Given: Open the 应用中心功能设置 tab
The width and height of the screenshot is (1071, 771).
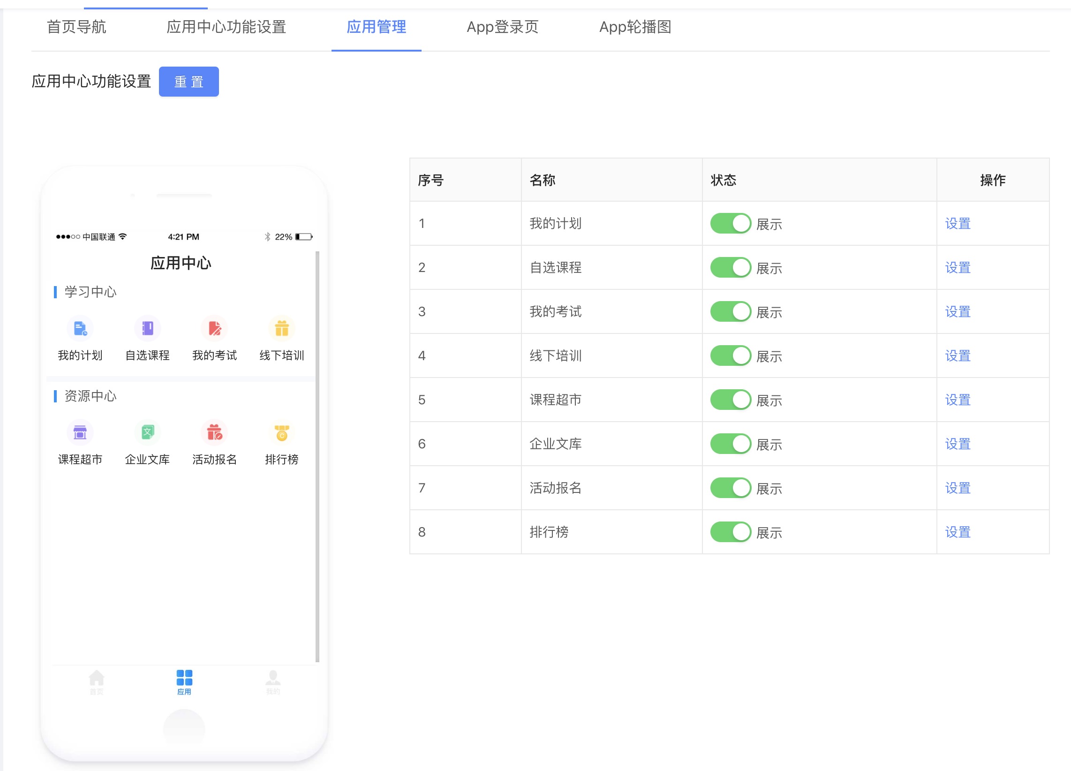Looking at the screenshot, I should tap(226, 27).
